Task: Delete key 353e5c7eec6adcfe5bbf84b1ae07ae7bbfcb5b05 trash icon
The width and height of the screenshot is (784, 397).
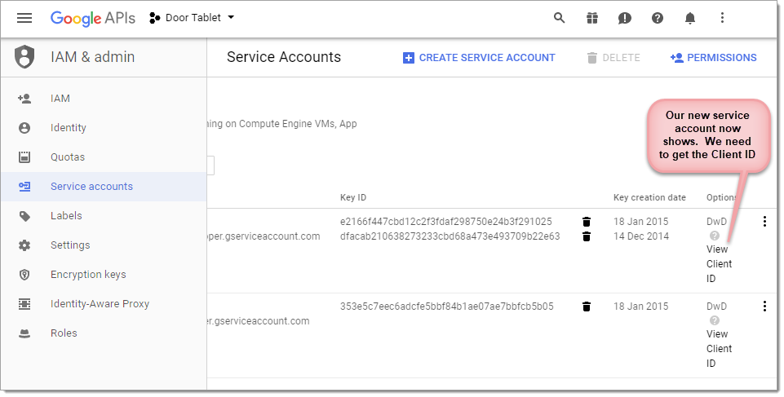Action: tap(587, 307)
